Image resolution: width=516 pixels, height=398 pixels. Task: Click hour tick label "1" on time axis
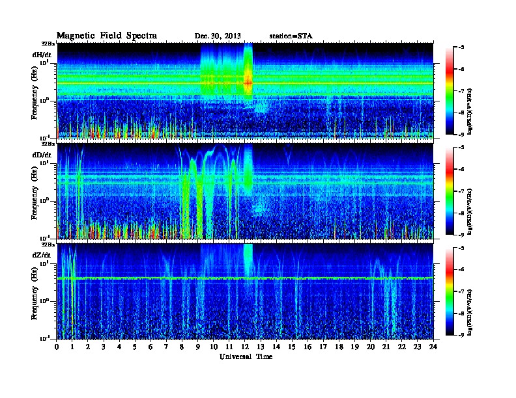coord(72,347)
